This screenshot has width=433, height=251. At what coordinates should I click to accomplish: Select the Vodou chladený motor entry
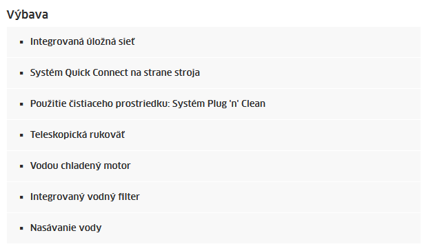click(214, 166)
